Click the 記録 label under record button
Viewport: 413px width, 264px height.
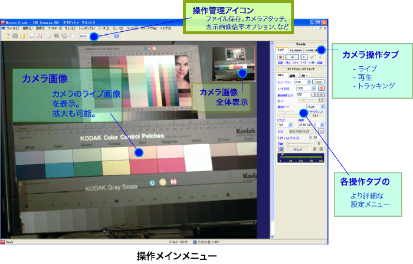coord(280,63)
